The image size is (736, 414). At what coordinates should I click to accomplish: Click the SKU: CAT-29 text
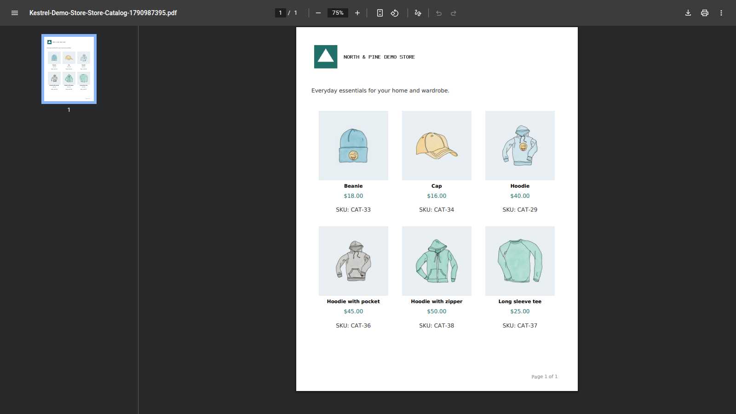(520, 210)
